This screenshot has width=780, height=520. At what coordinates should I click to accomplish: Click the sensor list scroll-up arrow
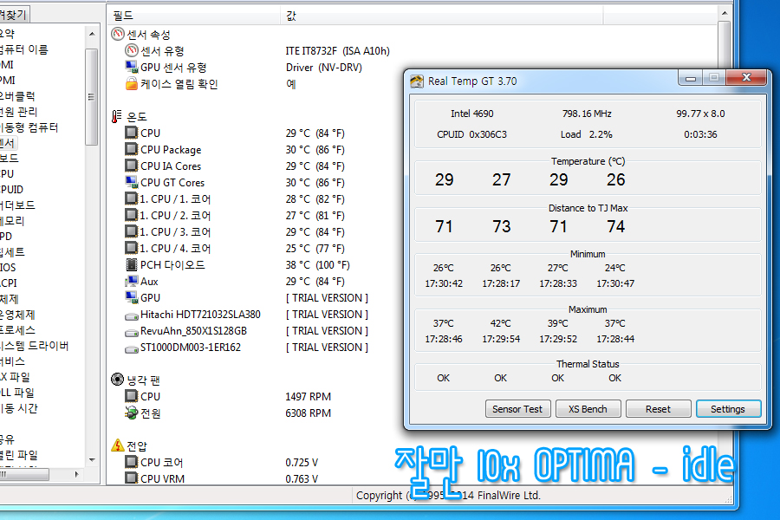(x=725, y=14)
